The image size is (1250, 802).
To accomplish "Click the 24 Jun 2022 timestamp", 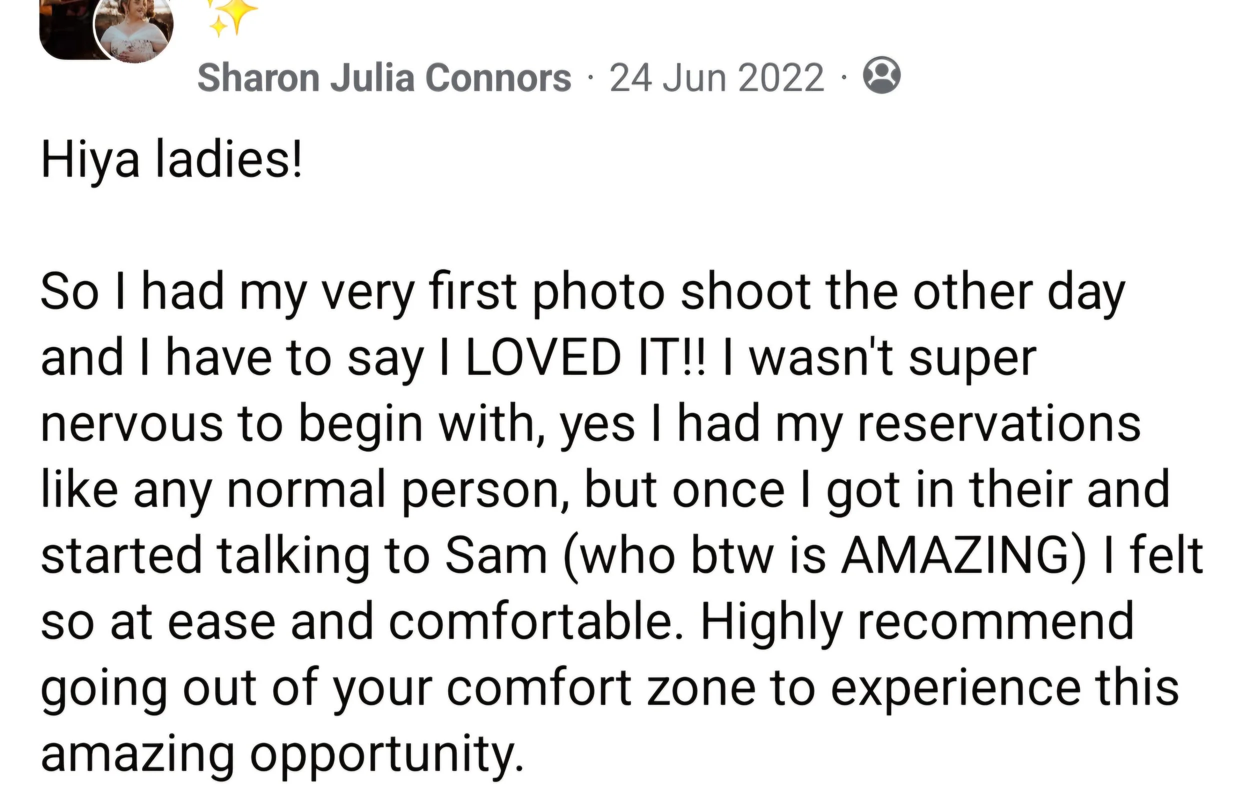I will pyautogui.click(x=717, y=78).
